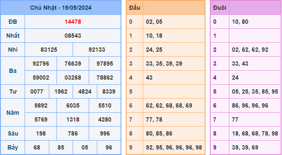This screenshot has width=282, height=155.
Task: Select Đuôi values 05, 25, 35, 85, 95
Action: point(255,91)
